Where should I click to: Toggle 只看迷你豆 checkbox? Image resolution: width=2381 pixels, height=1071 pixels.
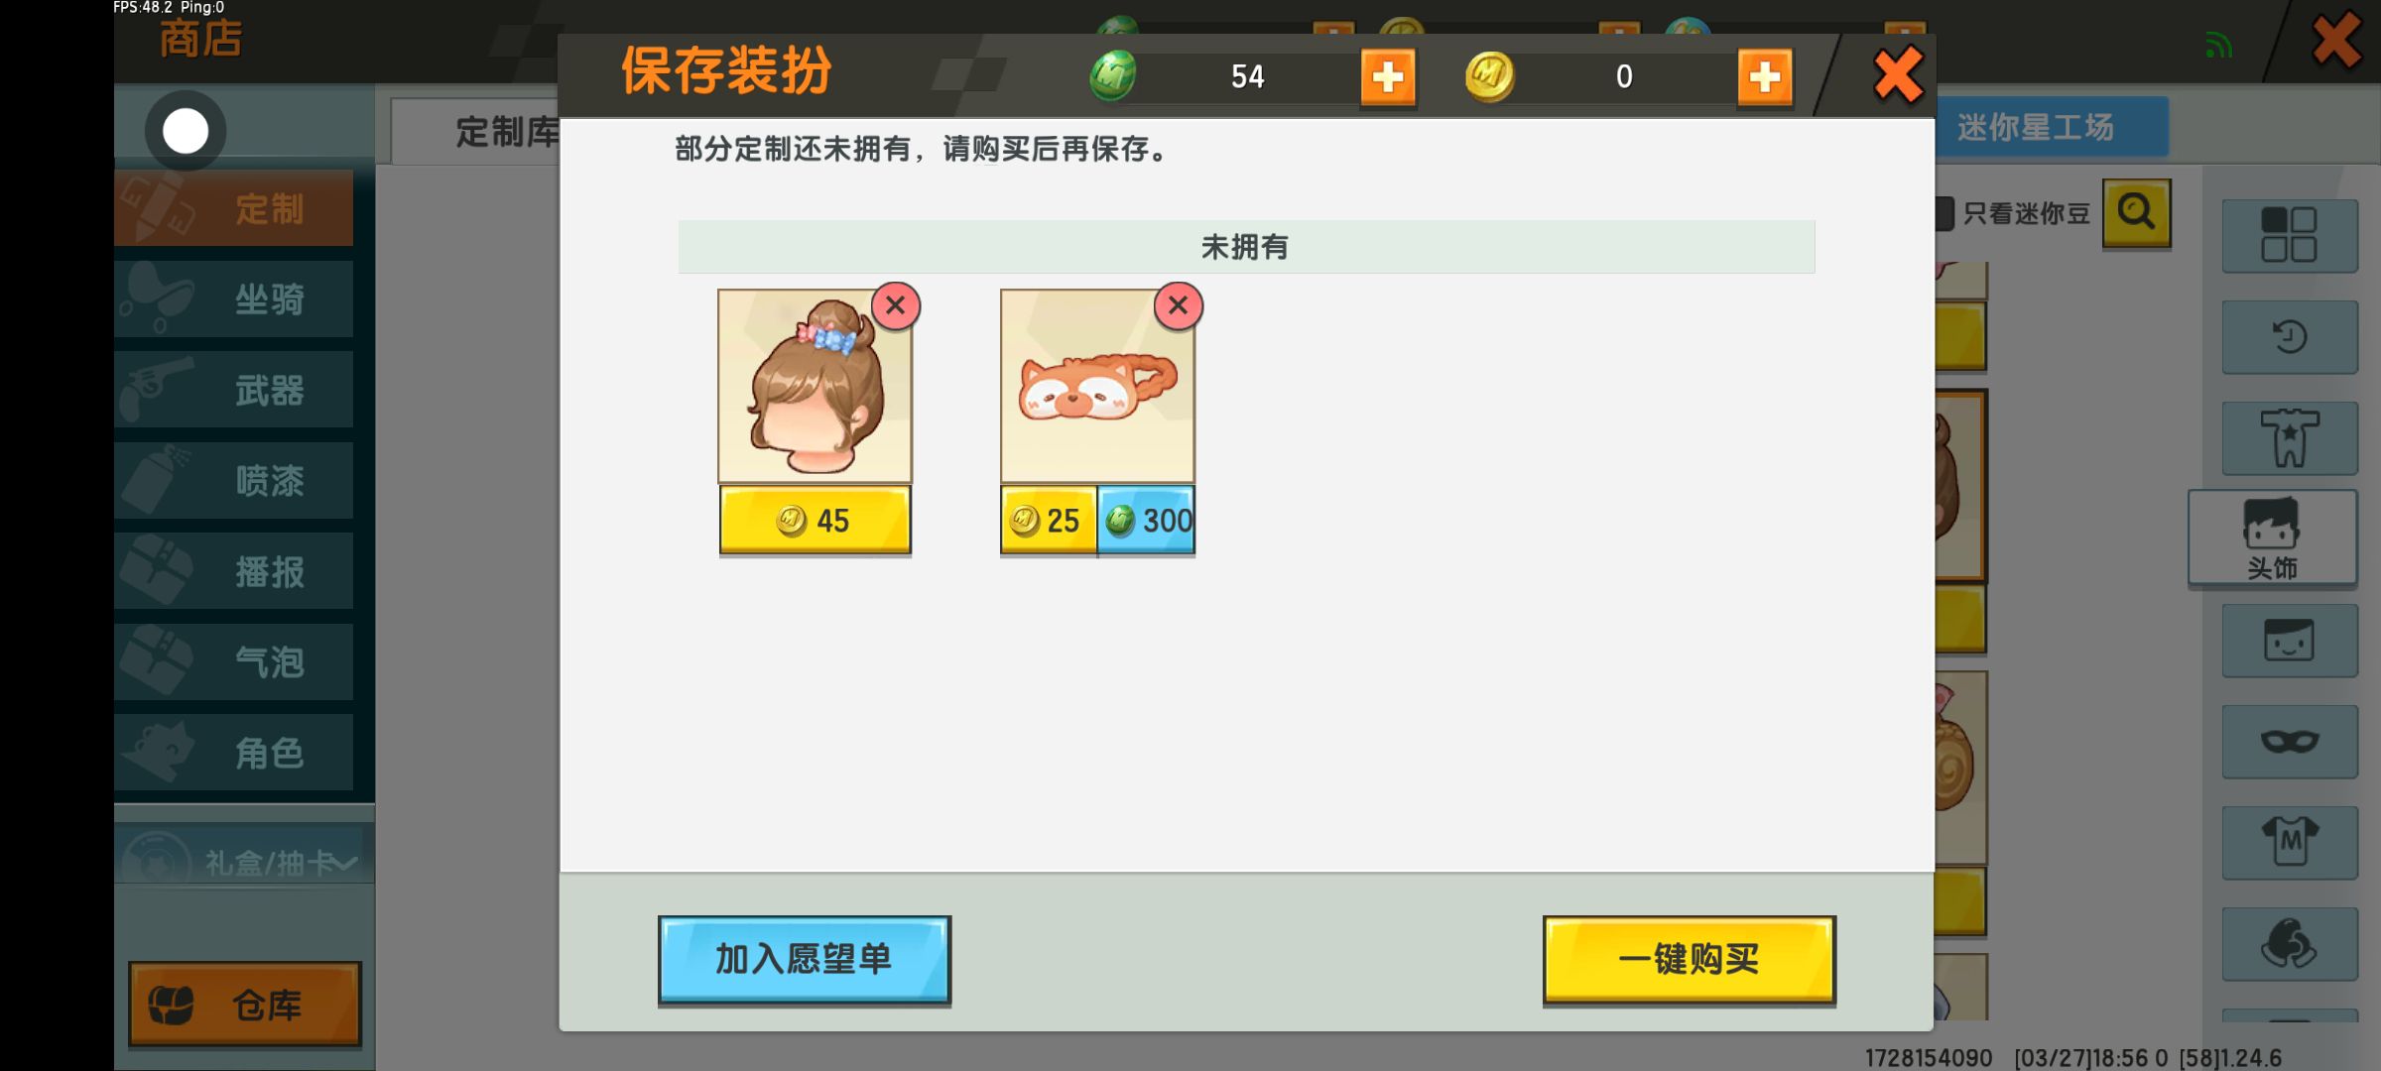tap(1944, 213)
